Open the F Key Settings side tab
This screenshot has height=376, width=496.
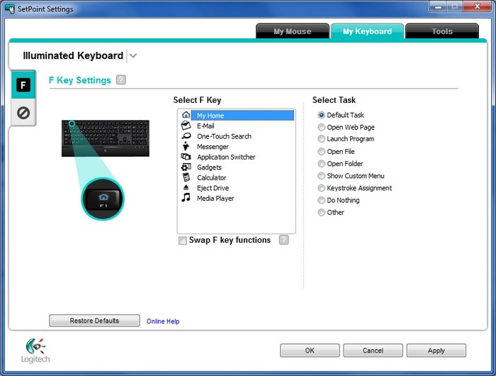(23, 85)
